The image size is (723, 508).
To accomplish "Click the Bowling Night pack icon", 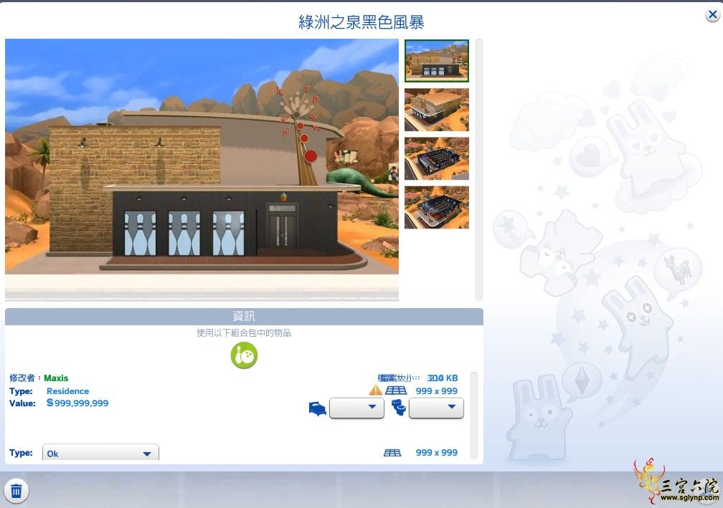I will [244, 355].
